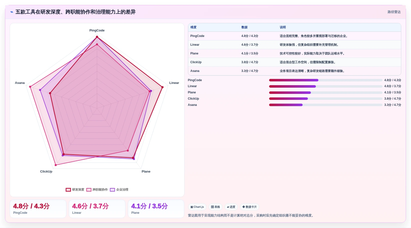Click table cell 4.8分 / 4.3分
This screenshot has height=228, width=411.
250,36
